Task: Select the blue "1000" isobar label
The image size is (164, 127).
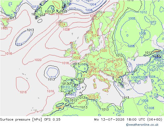Action: point(160,66)
